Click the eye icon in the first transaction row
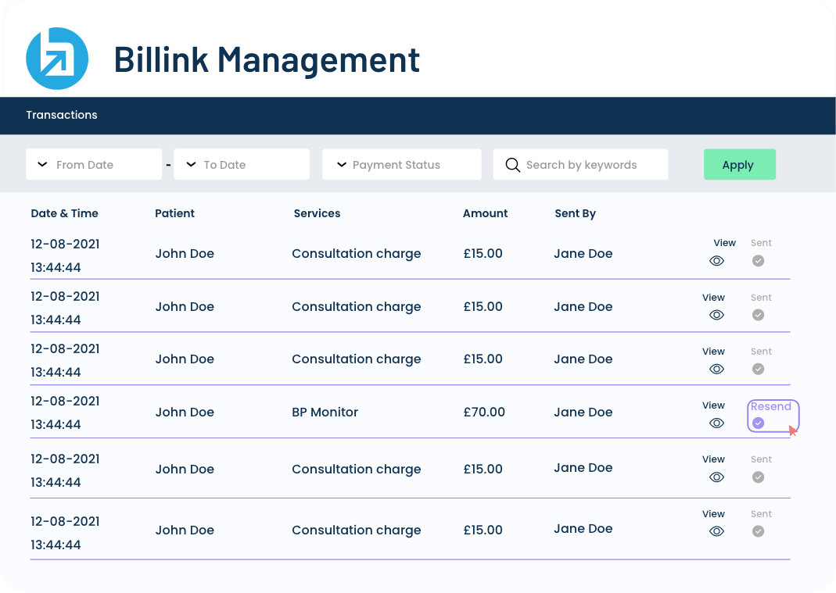Image resolution: width=836 pixels, height=593 pixels. coord(716,260)
